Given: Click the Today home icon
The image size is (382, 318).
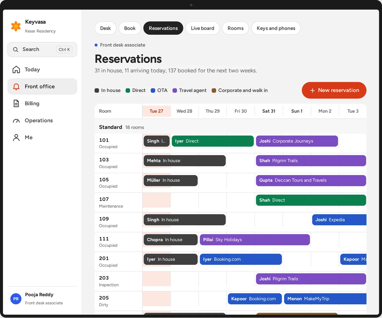Looking at the screenshot, I should point(16,70).
